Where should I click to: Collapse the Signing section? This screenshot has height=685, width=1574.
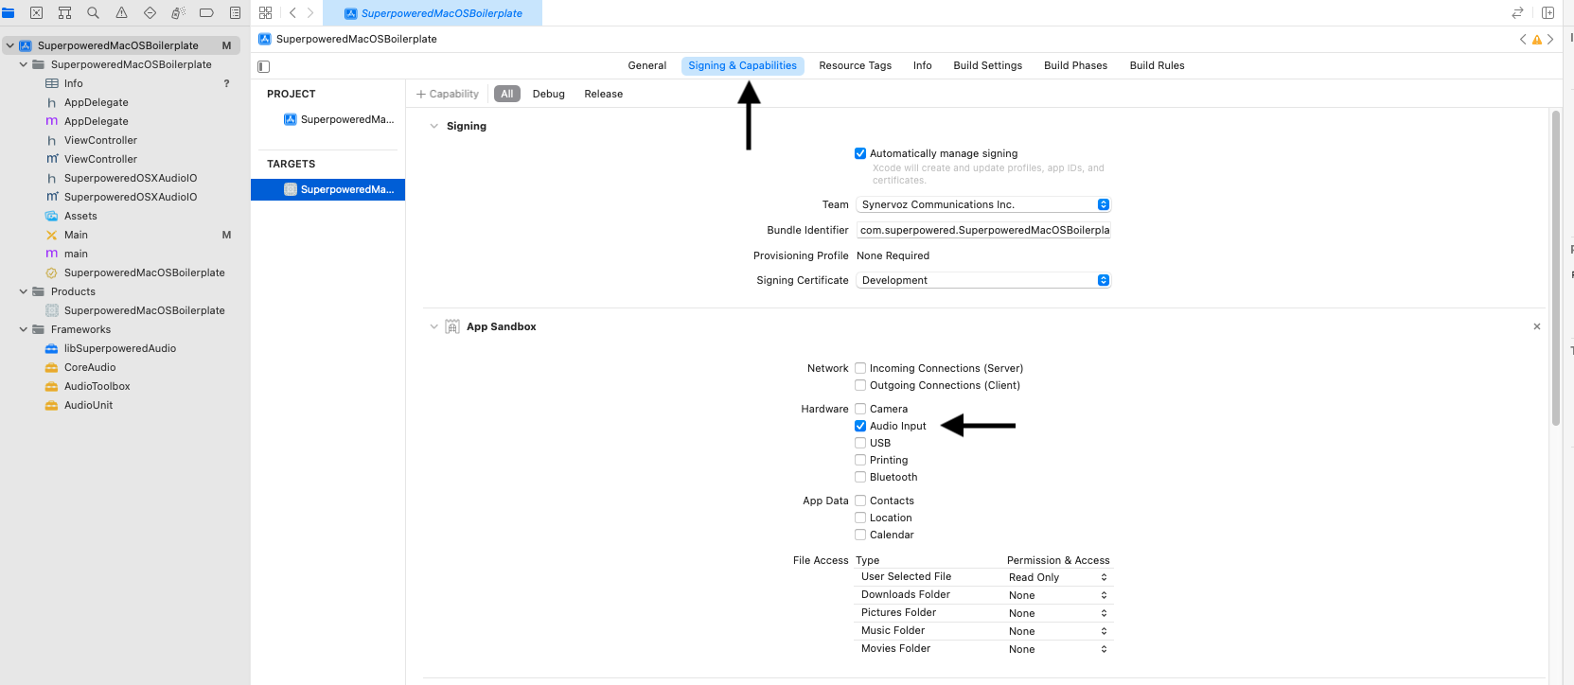click(434, 126)
